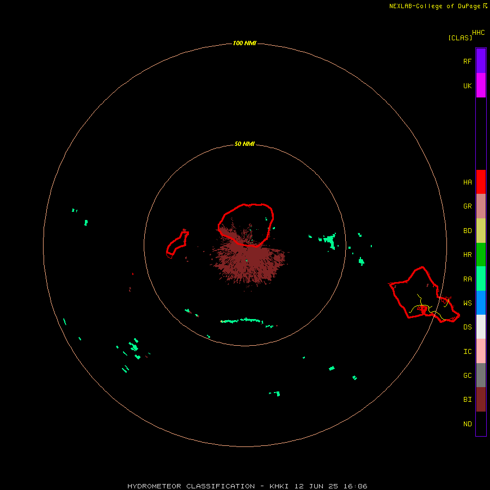
Task: Click the RF legend label
Action: click(x=467, y=61)
